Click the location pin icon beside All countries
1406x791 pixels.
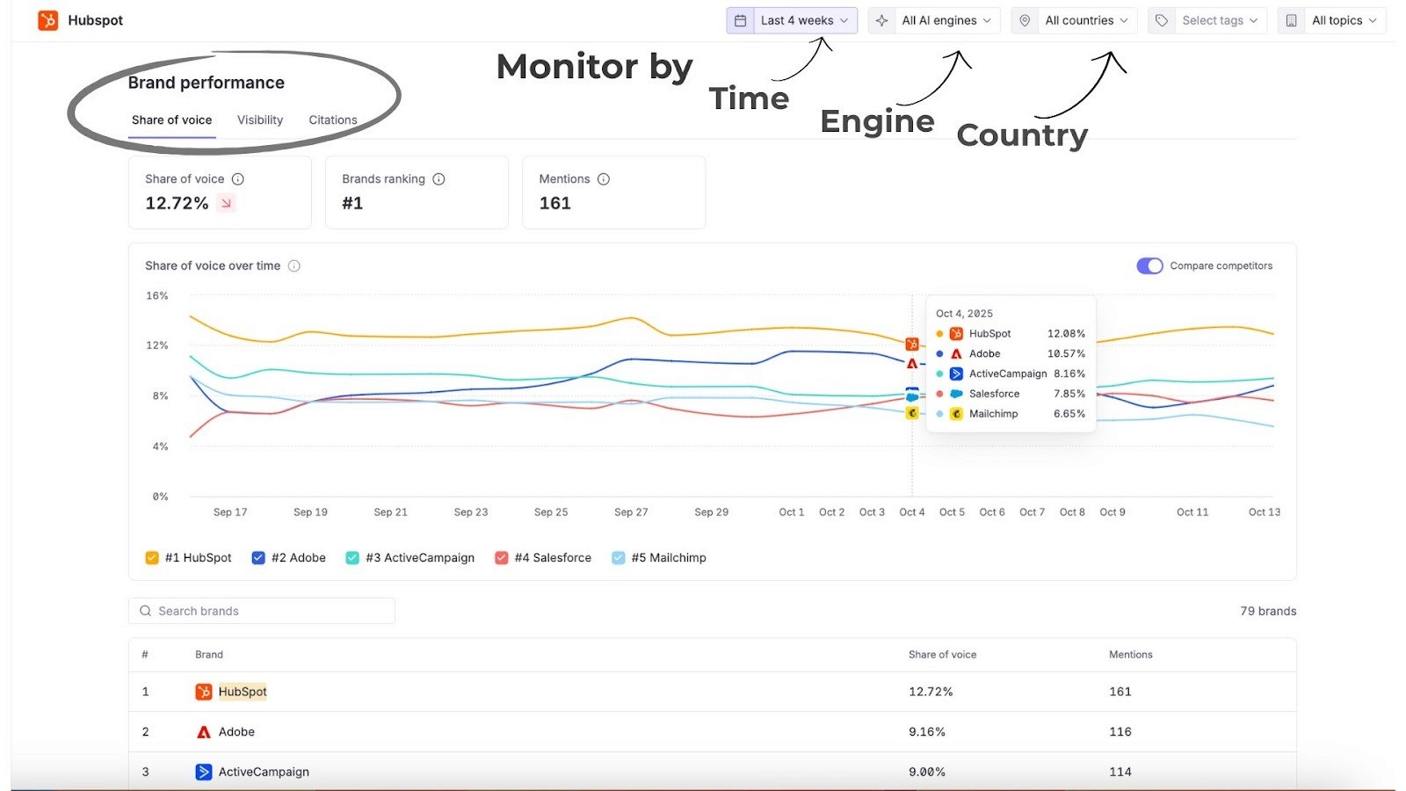[1025, 20]
